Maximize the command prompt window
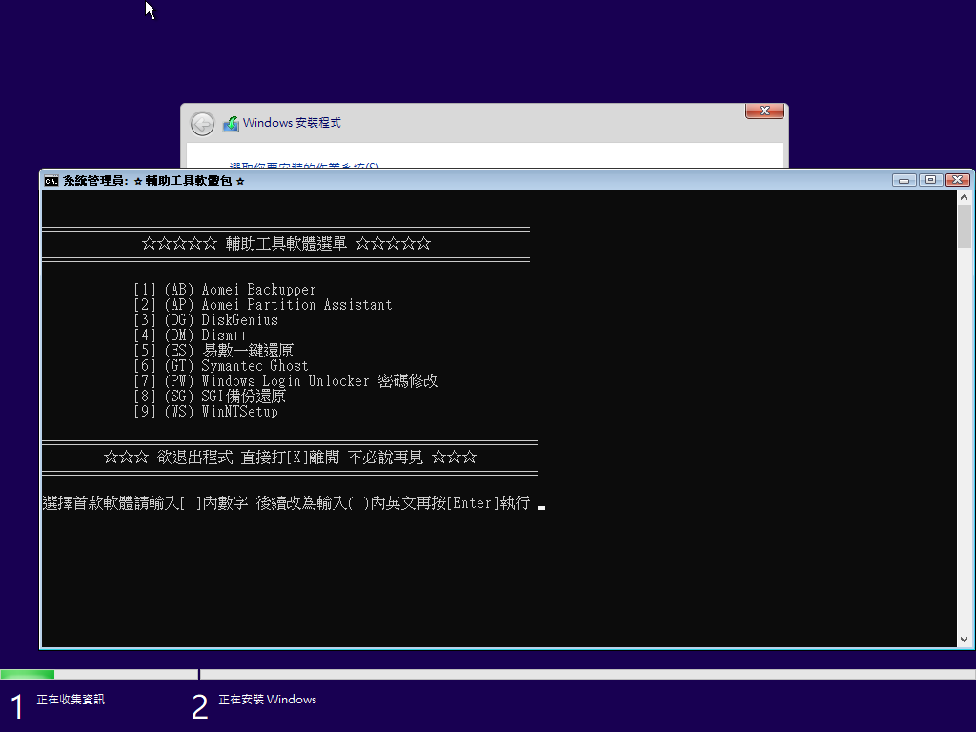The image size is (976, 732). 930,180
